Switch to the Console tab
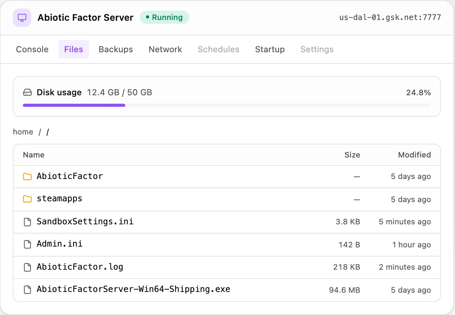 pos(32,49)
